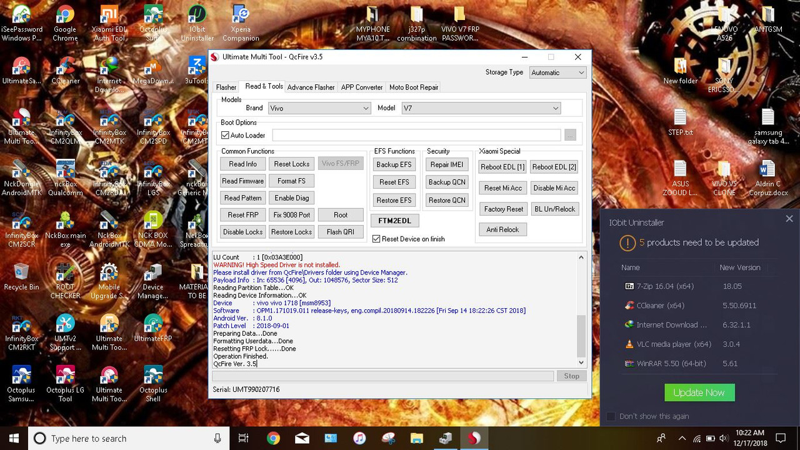800x450 pixels.
Task: Open Windows Start menu
Action: click(14, 438)
